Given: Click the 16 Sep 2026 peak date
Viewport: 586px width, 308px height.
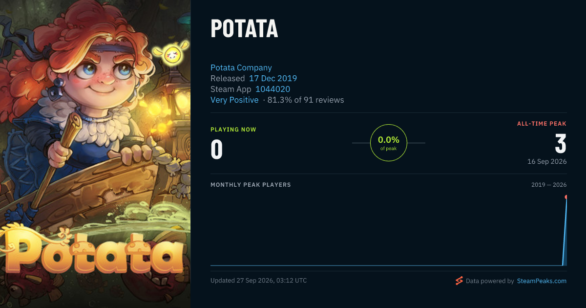Looking at the screenshot, I should pos(547,161).
